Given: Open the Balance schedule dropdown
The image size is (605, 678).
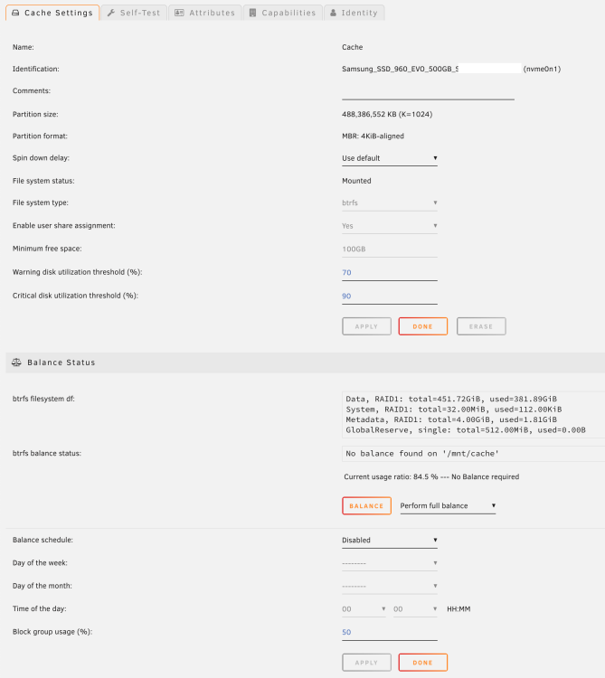Looking at the screenshot, I should click(x=390, y=540).
